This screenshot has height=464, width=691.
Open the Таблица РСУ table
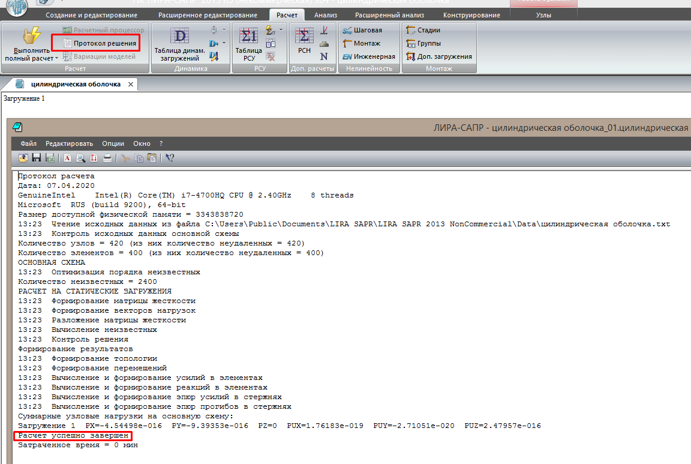(248, 44)
